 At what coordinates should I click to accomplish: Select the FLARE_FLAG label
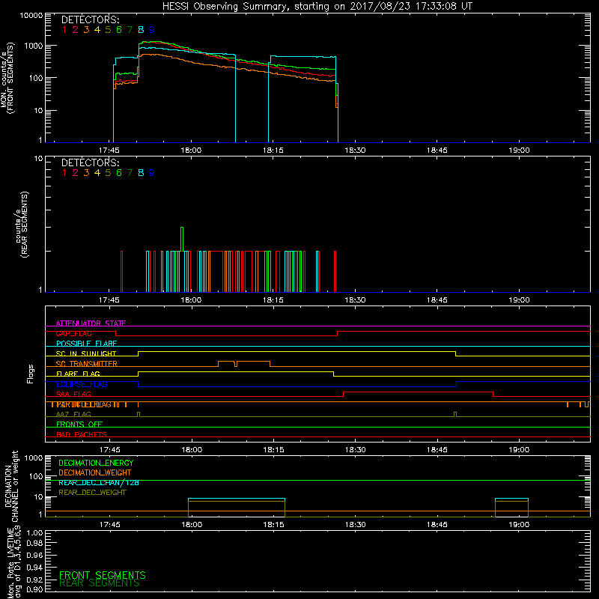pyautogui.click(x=78, y=374)
